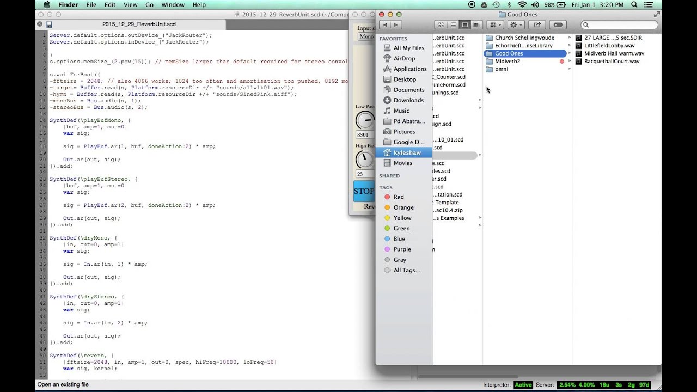Adjust the Low Pass knob
The image size is (697, 392).
365,120
